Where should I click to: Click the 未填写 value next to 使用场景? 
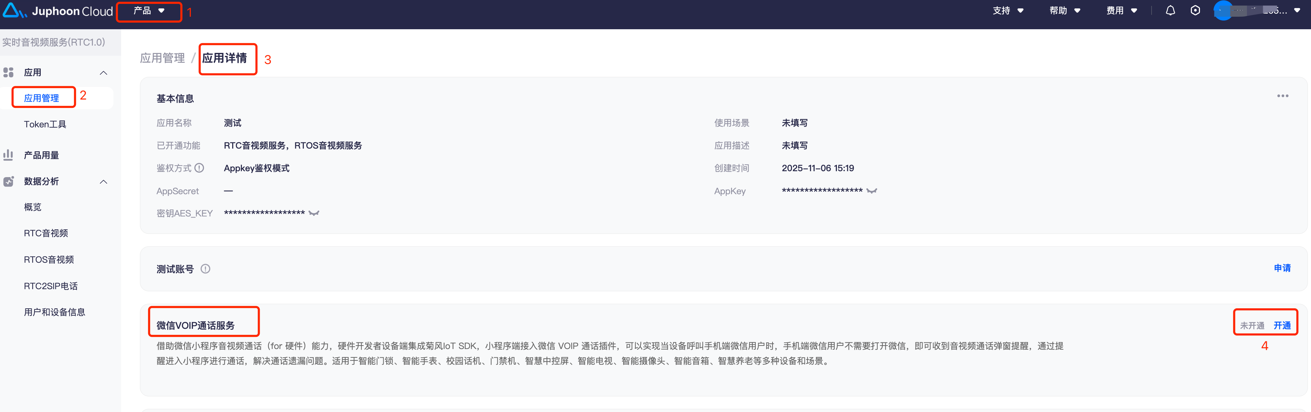(x=794, y=122)
